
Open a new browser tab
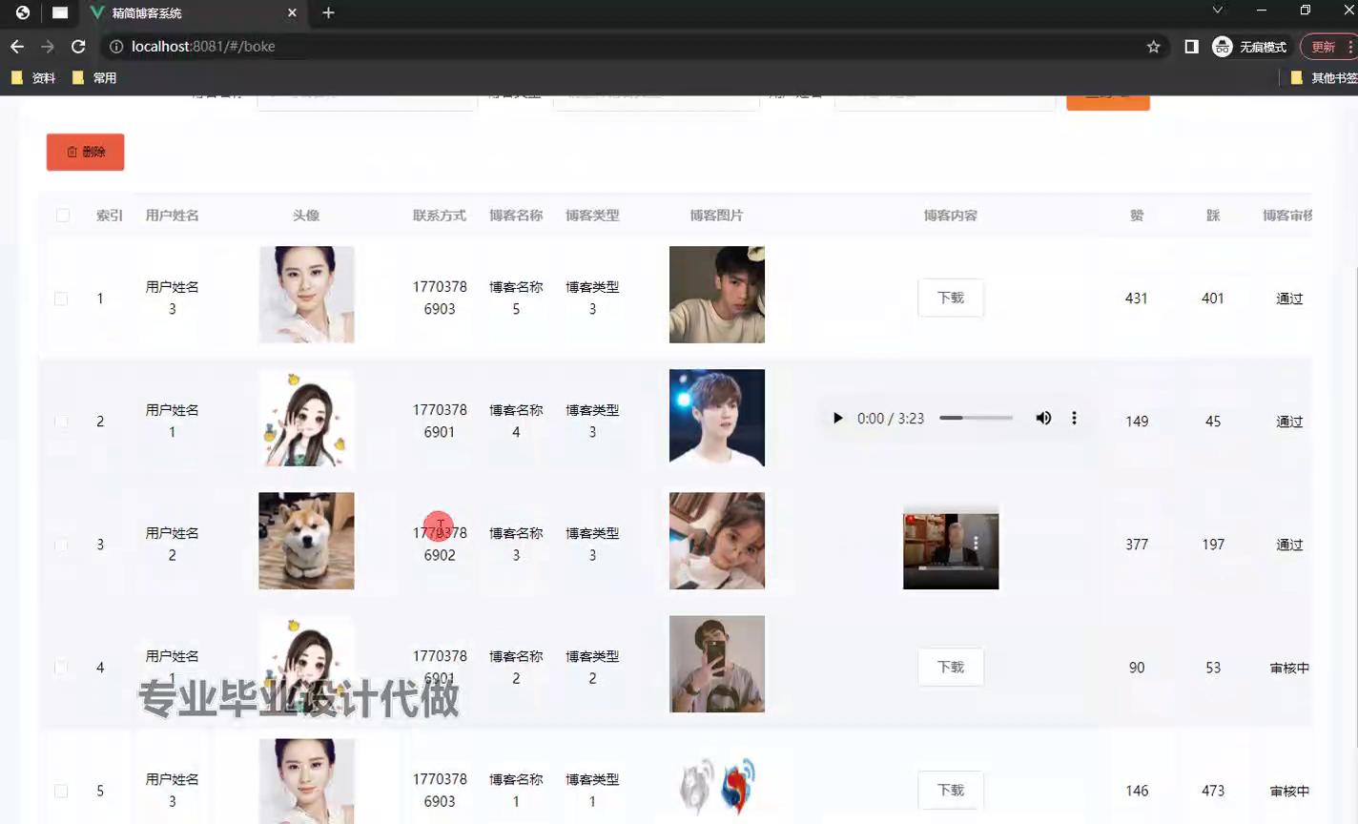[x=328, y=12]
